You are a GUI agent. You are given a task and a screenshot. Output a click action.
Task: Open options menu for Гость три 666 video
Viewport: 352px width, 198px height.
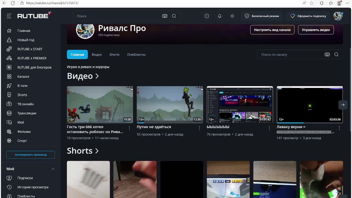(130, 128)
